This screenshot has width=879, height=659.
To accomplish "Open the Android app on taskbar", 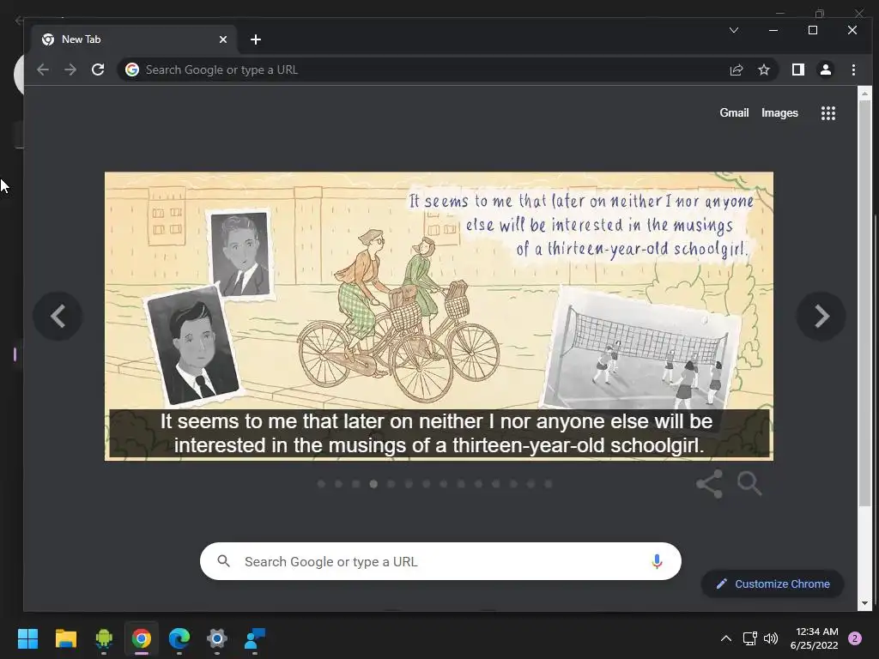I will click(x=104, y=638).
